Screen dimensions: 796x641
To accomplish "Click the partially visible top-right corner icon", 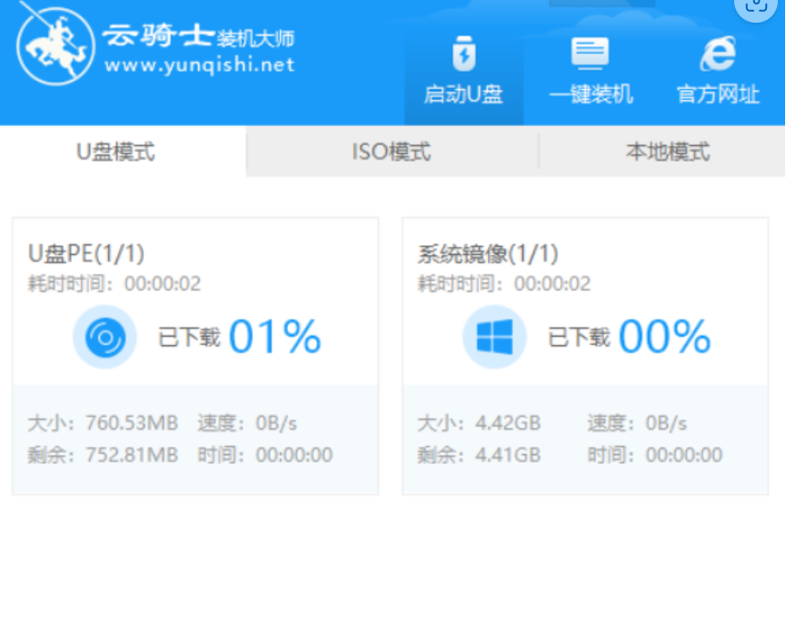I will click(756, 8).
